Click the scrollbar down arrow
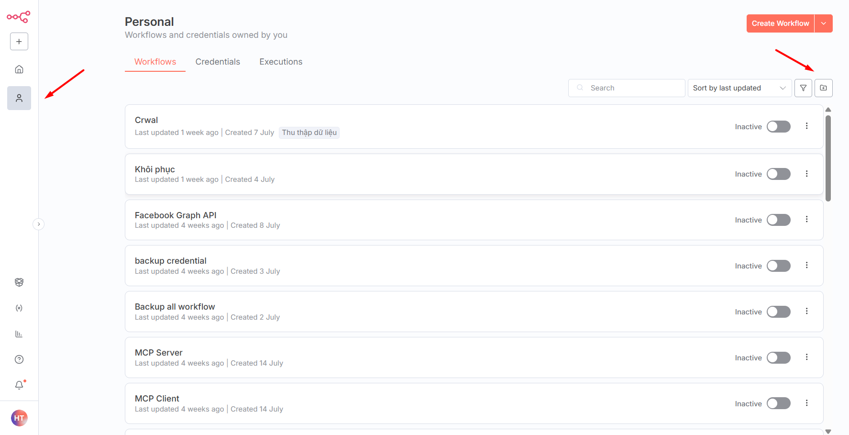 (x=828, y=432)
